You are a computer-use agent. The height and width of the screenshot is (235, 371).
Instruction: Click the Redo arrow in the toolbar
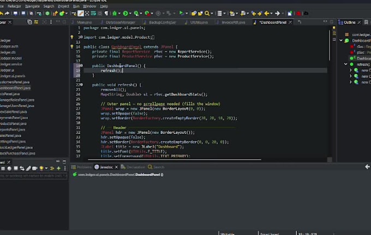(x=7, y=14)
